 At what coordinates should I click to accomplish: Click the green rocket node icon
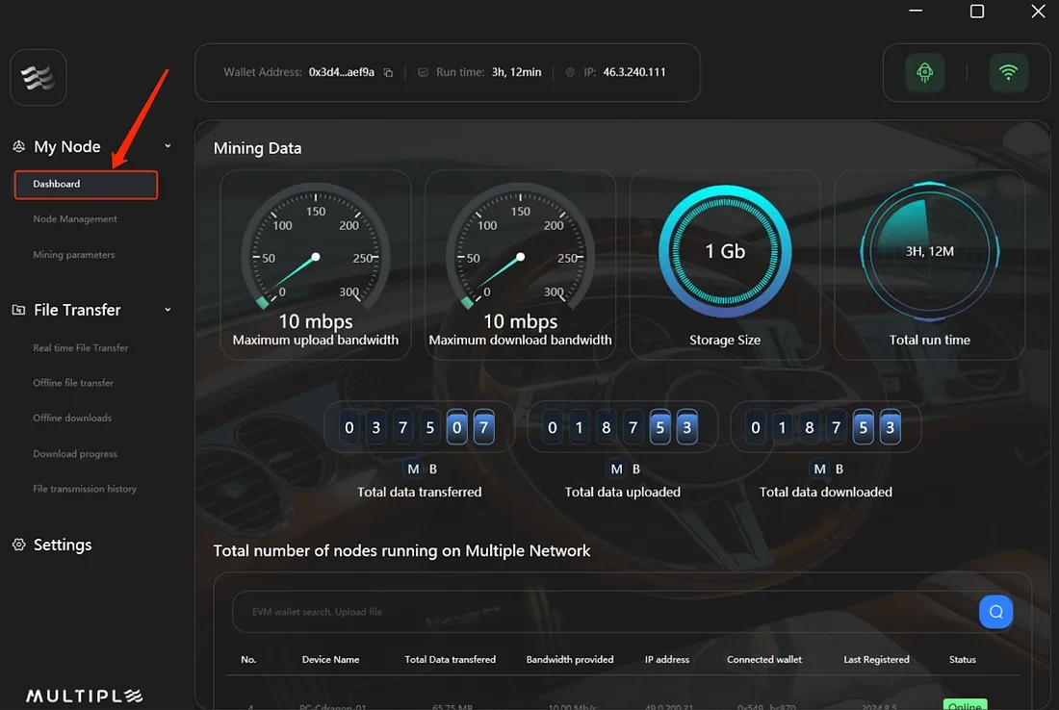click(x=924, y=73)
